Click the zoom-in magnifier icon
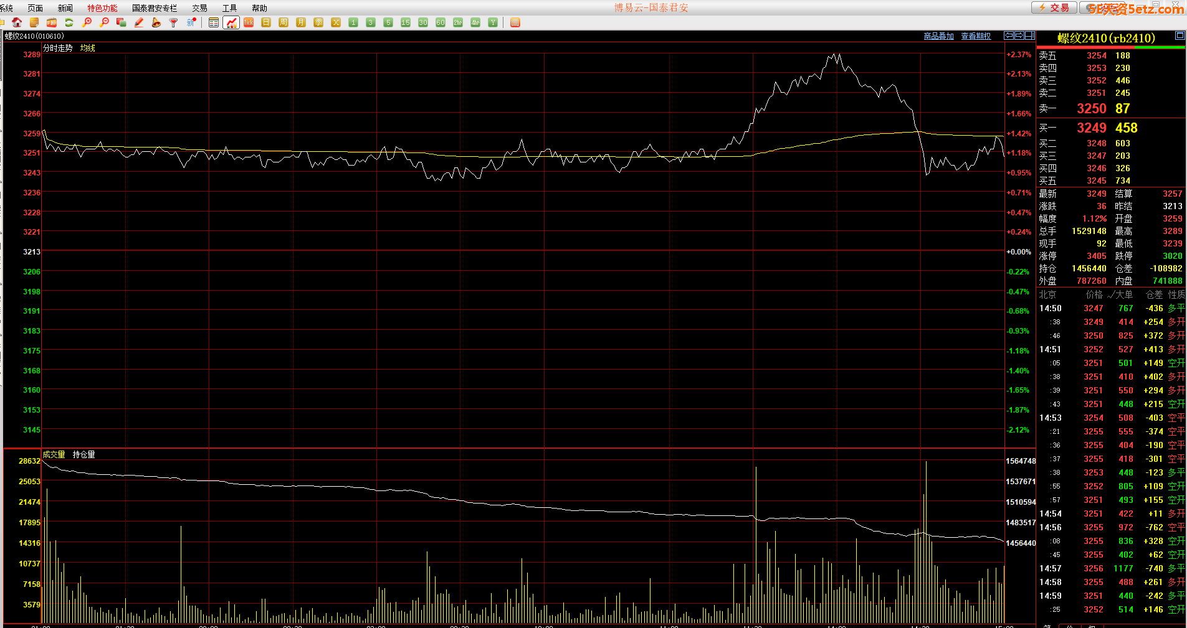 coord(87,22)
